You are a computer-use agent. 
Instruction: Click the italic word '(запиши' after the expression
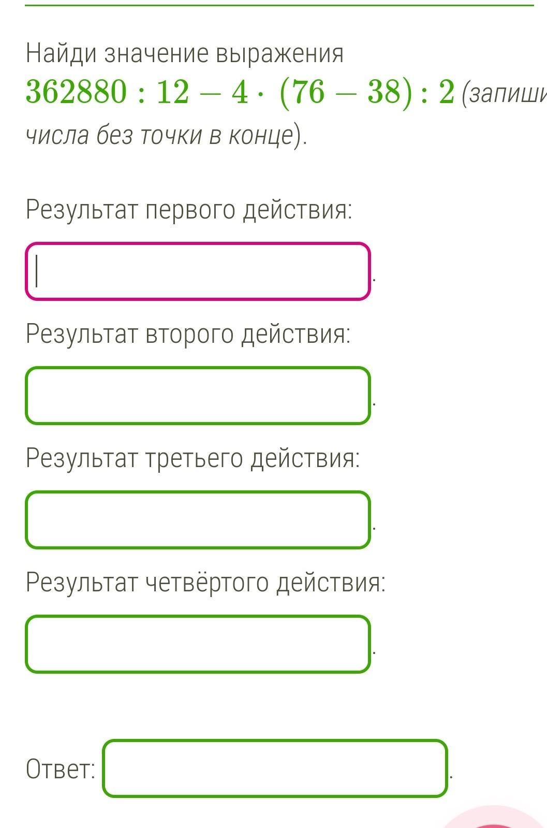(504, 94)
